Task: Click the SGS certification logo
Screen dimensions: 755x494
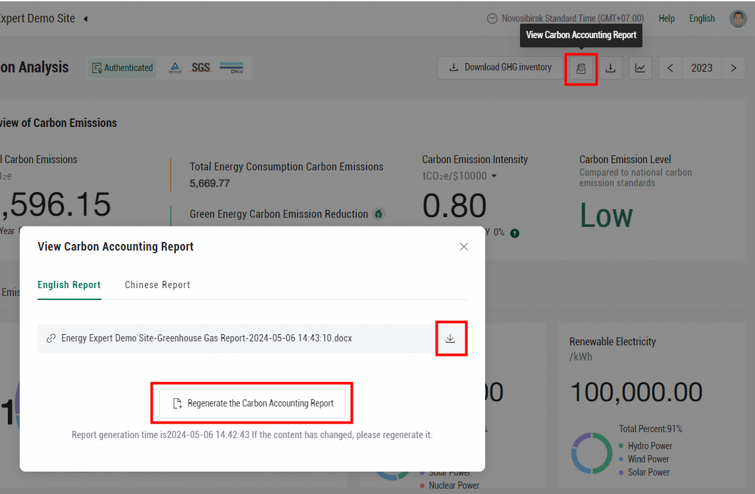Action: pyautogui.click(x=201, y=68)
